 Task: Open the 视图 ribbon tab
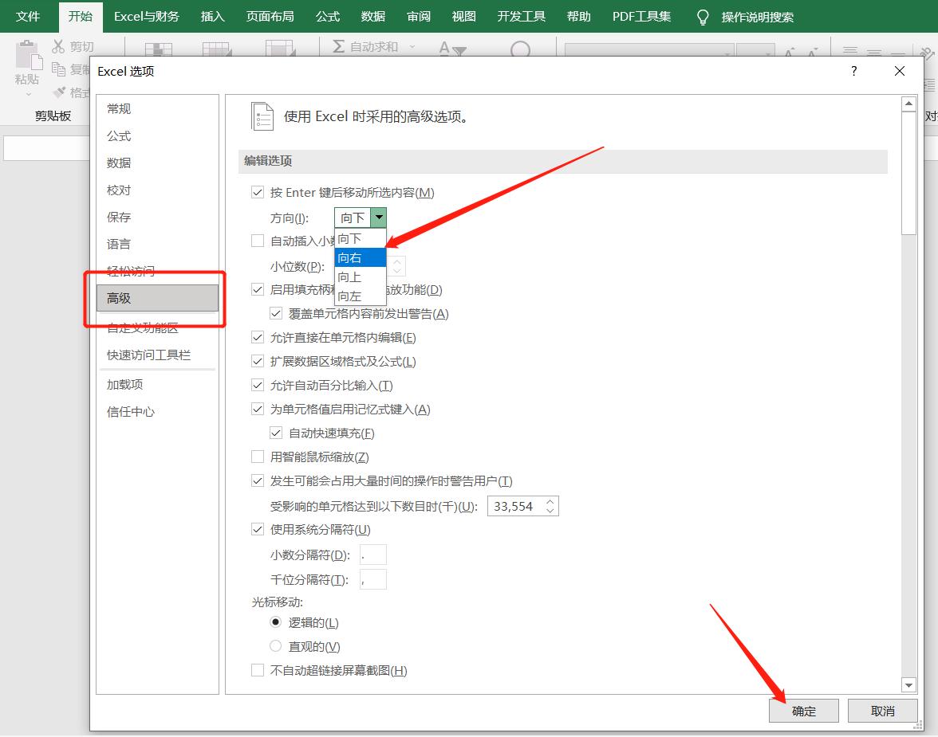[x=463, y=16]
